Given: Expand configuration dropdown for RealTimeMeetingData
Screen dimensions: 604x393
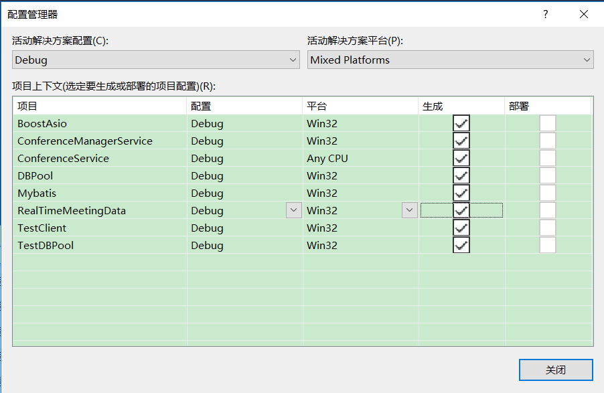Looking at the screenshot, I should point(293,210).
